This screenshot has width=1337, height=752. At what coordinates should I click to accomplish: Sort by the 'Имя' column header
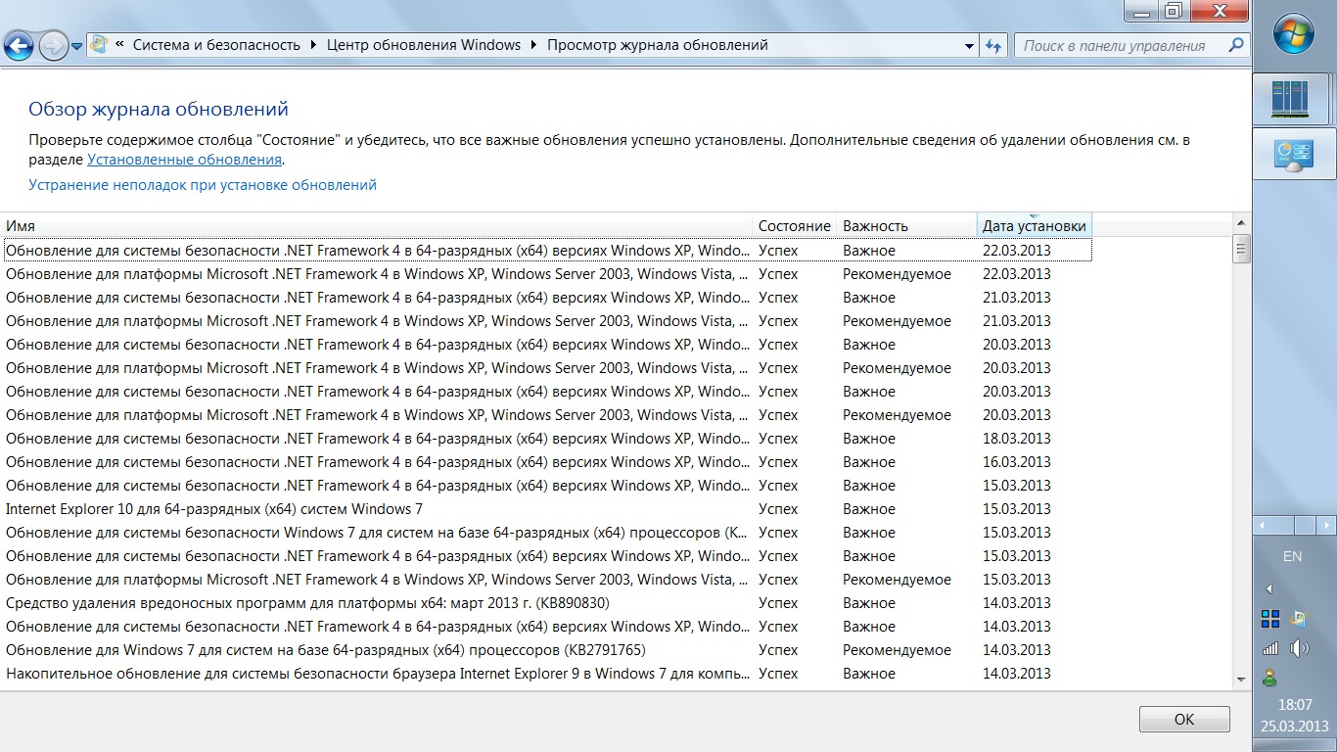tap(376, 225)
